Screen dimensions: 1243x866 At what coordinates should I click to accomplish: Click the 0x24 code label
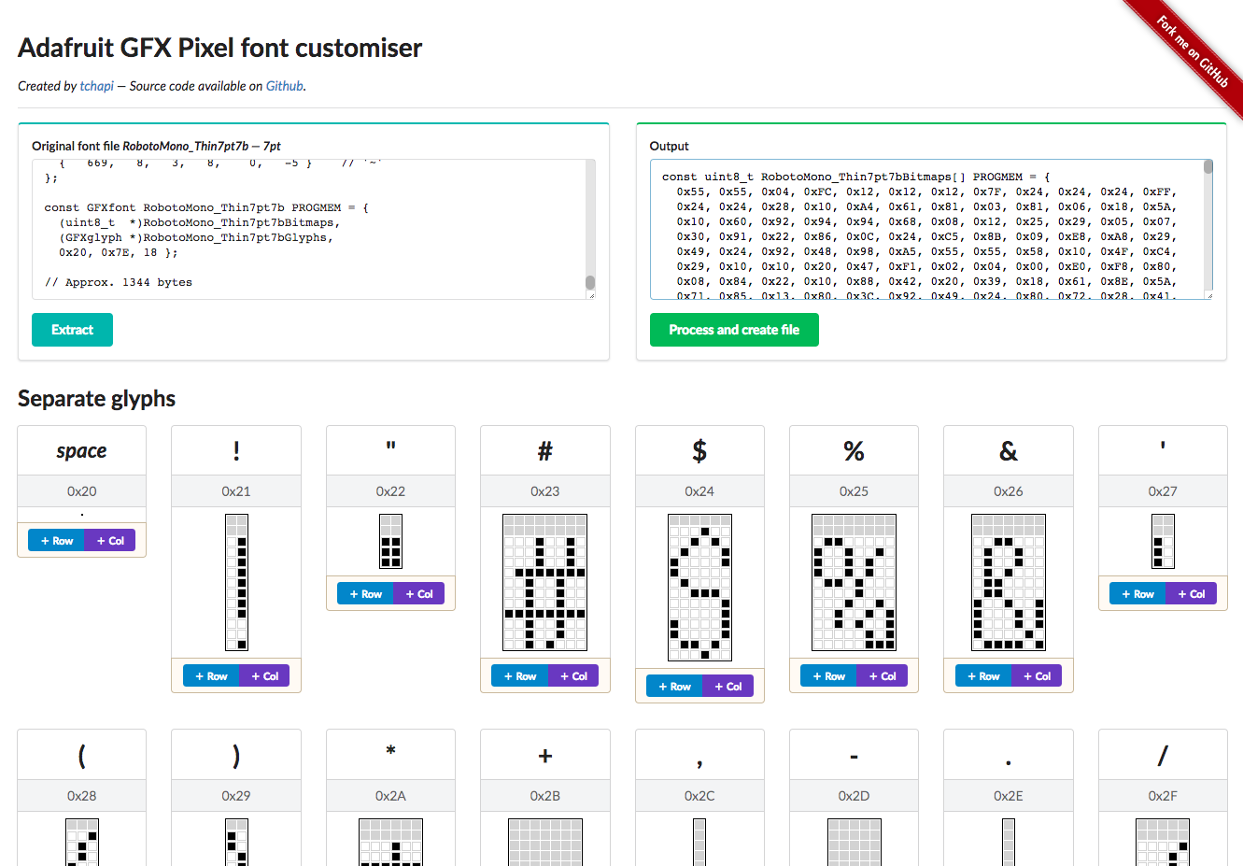point(699,491)
